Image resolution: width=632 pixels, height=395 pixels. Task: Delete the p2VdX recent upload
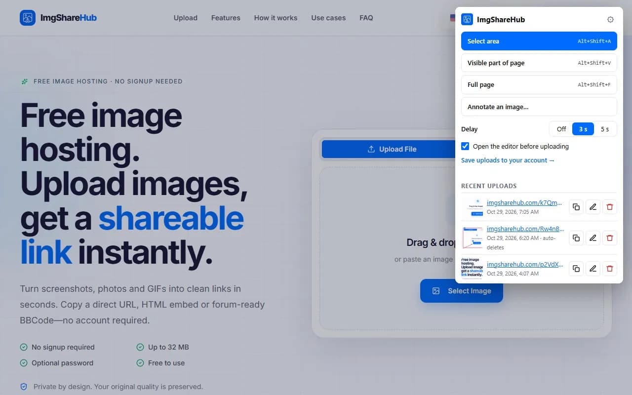tap(610, 269)
